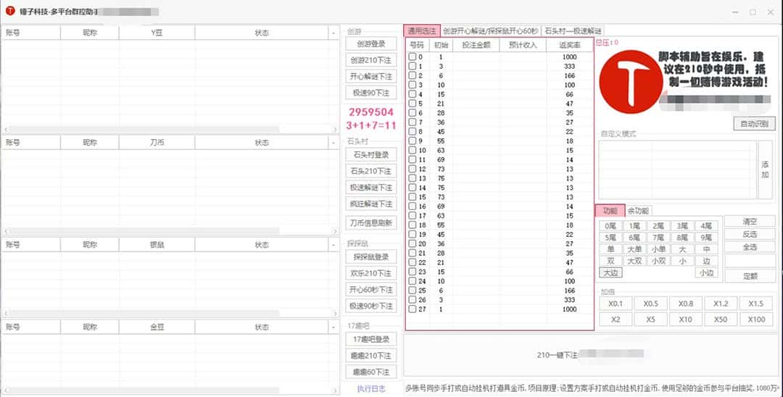Click the app icon in the title bar

coord(10,12)
